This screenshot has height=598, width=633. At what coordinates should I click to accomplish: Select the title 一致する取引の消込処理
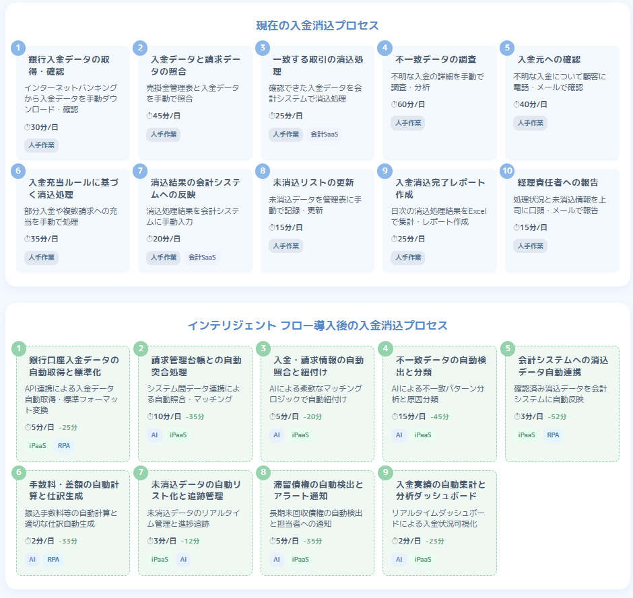point(318,65)
